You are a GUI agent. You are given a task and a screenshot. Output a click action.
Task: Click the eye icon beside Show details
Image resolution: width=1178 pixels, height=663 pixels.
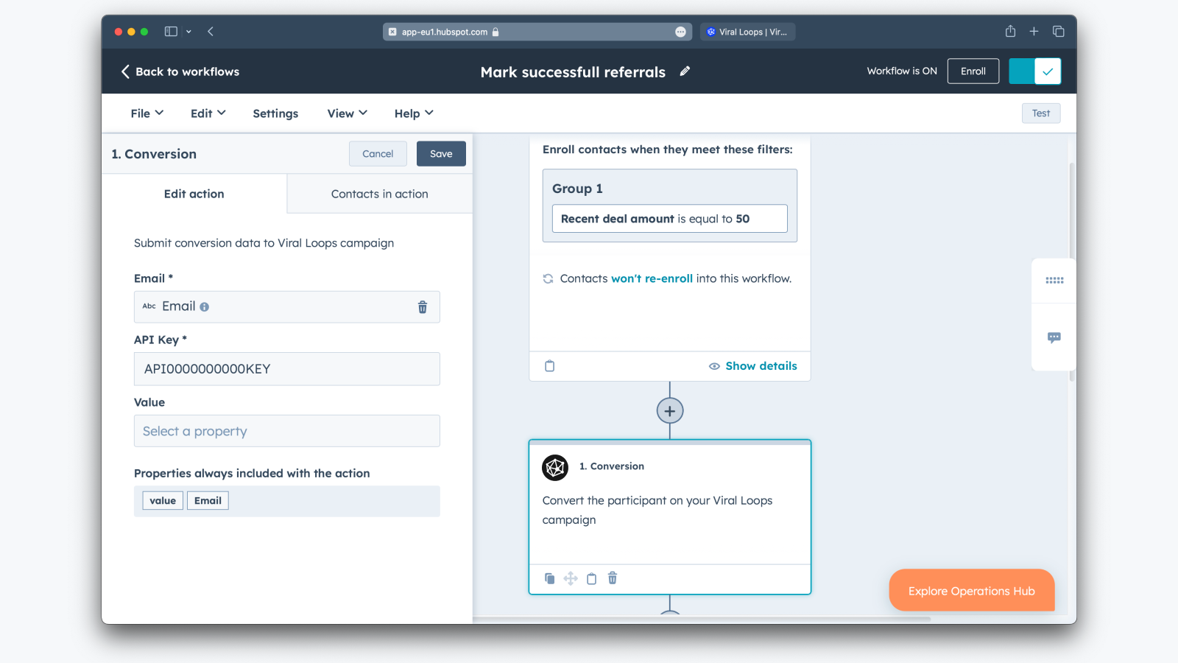[x=713, y=366]
